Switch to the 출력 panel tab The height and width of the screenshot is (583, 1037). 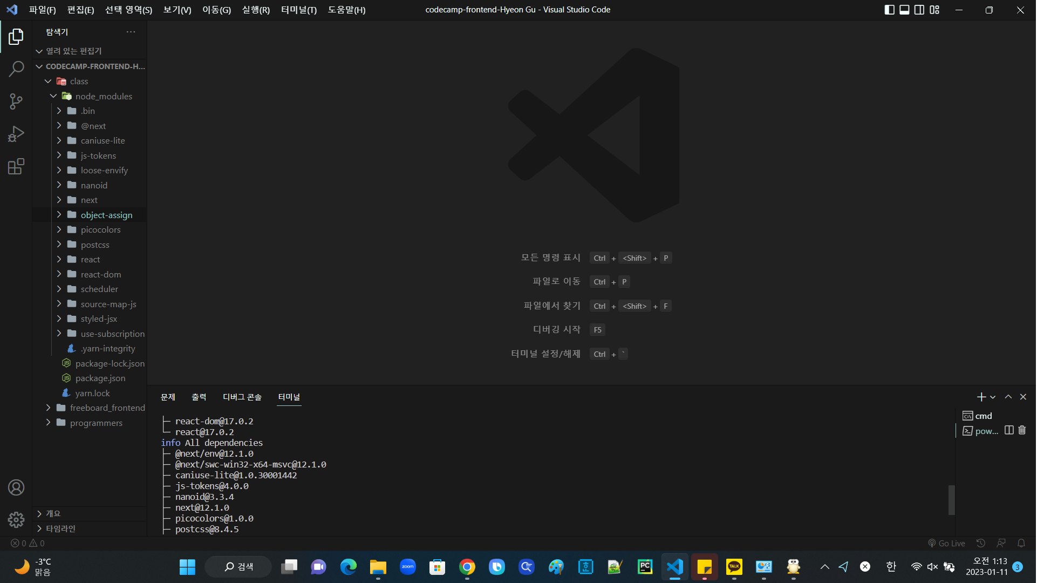(199, 397)
